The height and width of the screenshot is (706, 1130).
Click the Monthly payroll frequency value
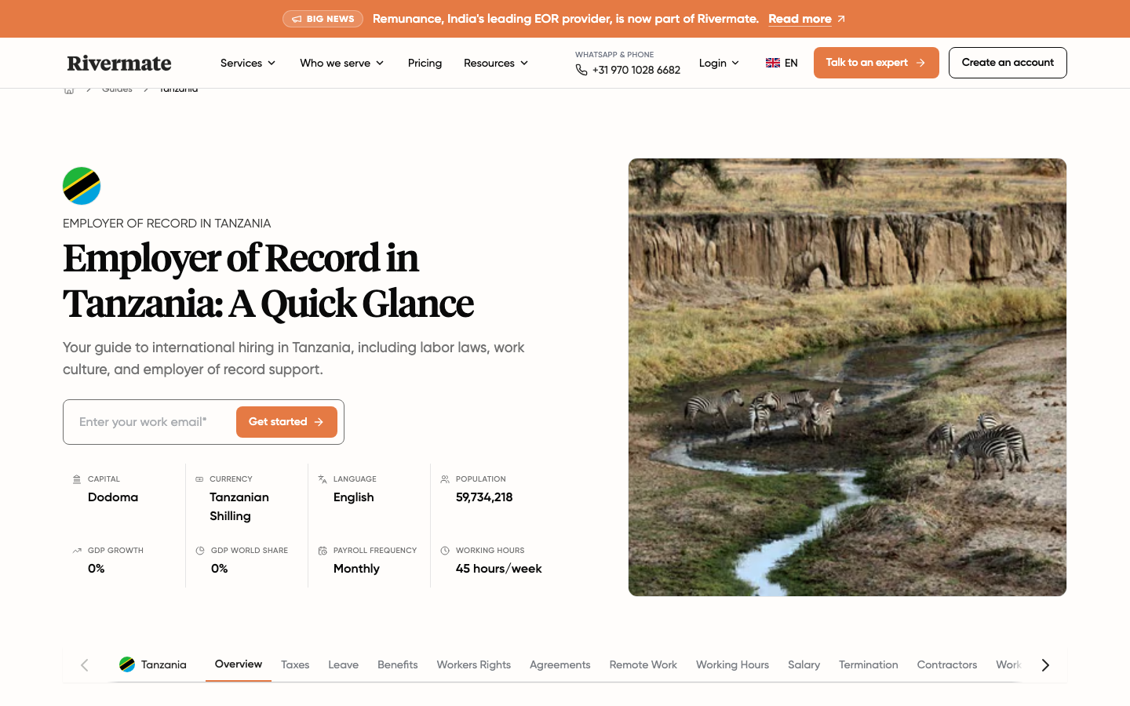tap(356, 569)
